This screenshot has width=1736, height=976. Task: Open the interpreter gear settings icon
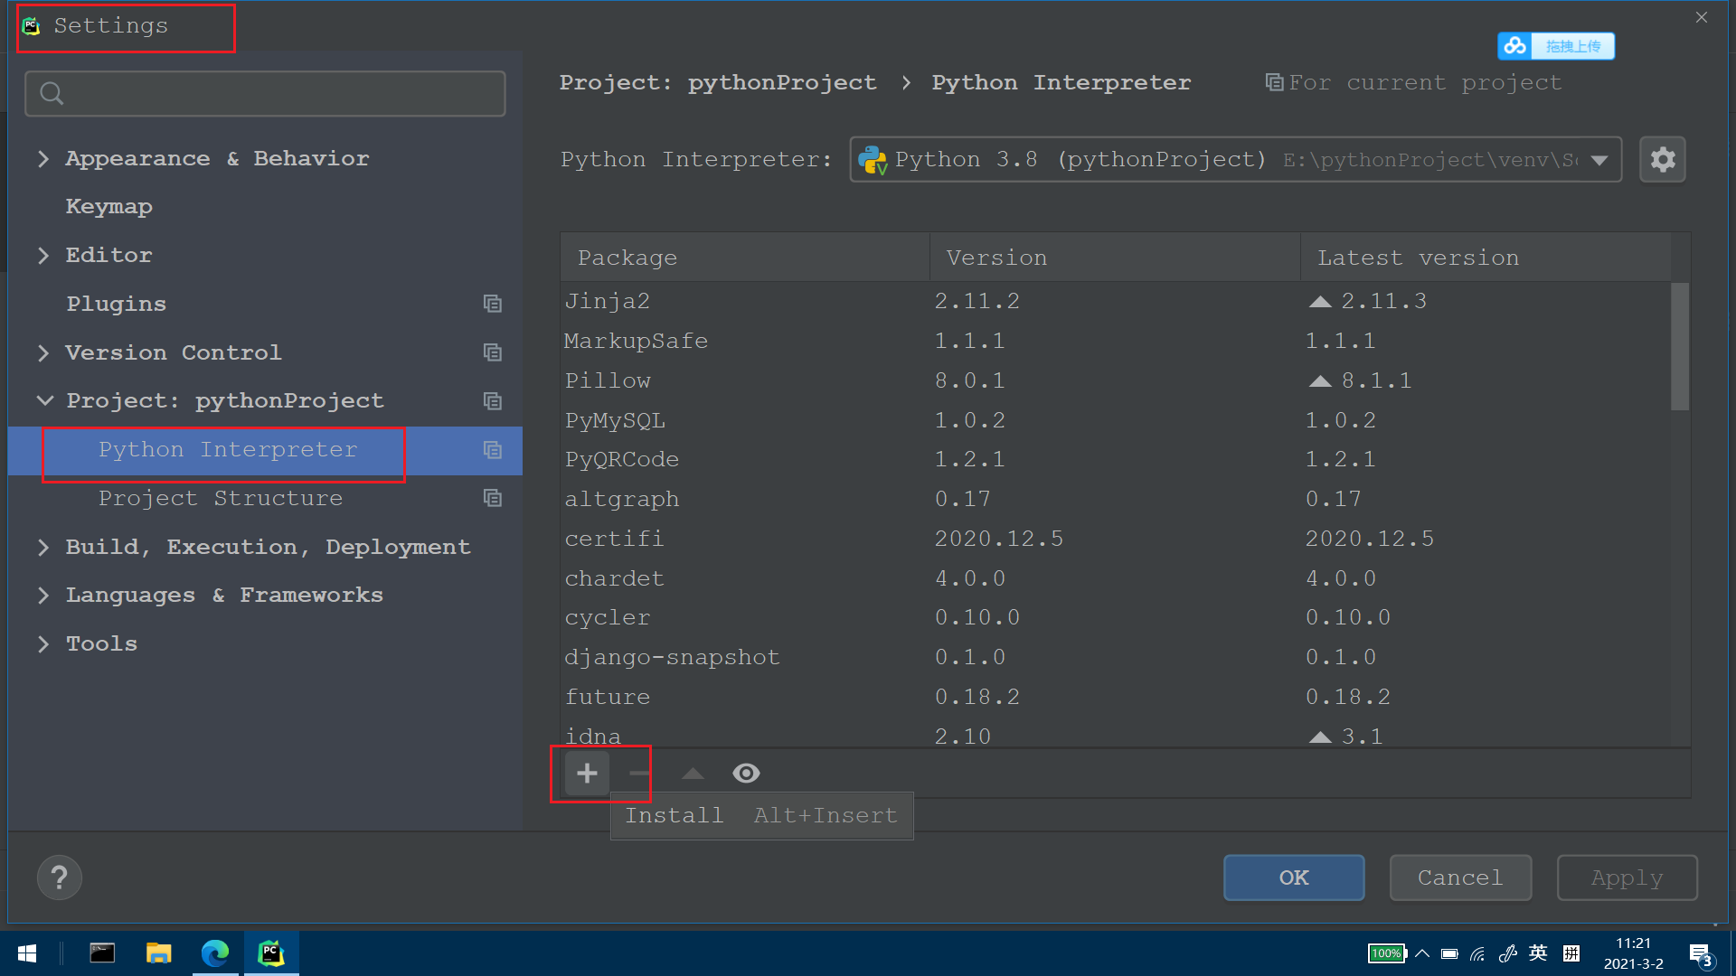pyautogui.click(x=1663, y=160)
